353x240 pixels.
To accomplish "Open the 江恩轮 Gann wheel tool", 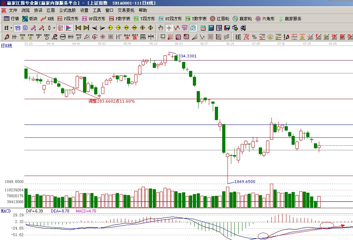I will (x=220, y=19).
